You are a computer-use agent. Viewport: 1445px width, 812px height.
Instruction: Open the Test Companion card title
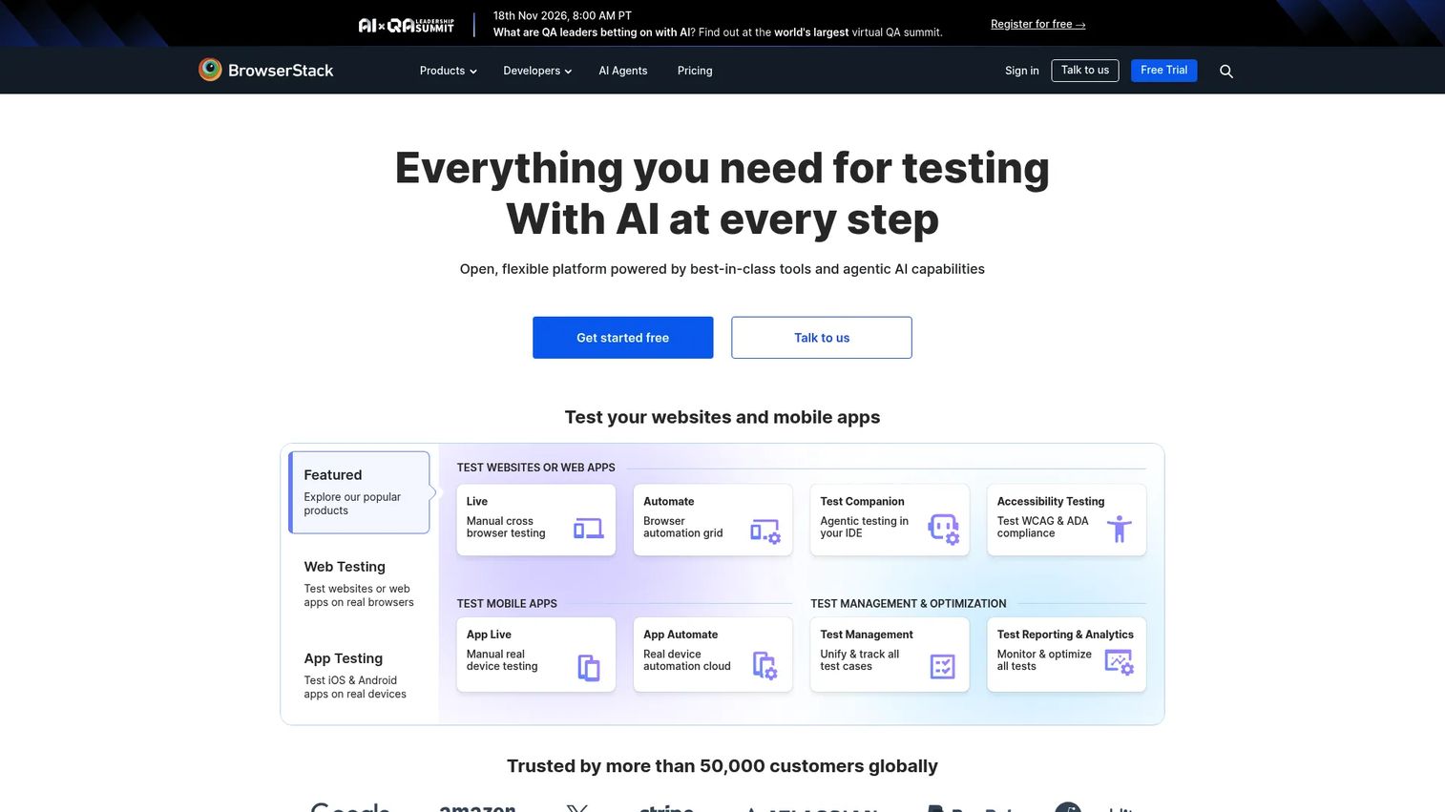[x=862, y=501]
